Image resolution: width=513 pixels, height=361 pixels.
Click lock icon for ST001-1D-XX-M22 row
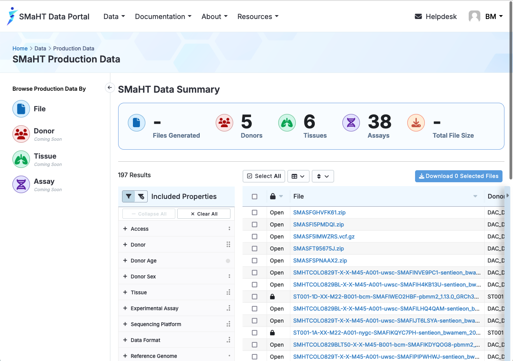pos(272,297)
